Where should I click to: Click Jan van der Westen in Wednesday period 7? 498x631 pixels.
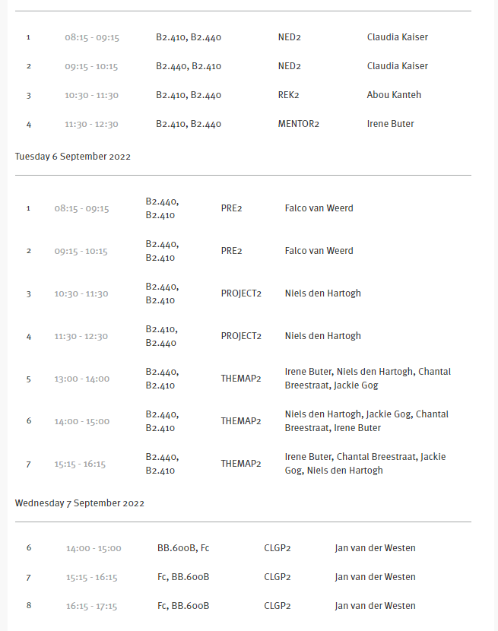375,577
